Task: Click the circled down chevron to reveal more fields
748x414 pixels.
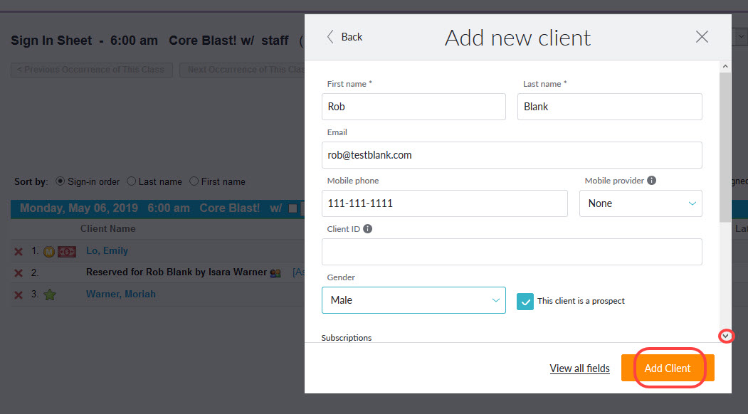Action: [727, 335]
